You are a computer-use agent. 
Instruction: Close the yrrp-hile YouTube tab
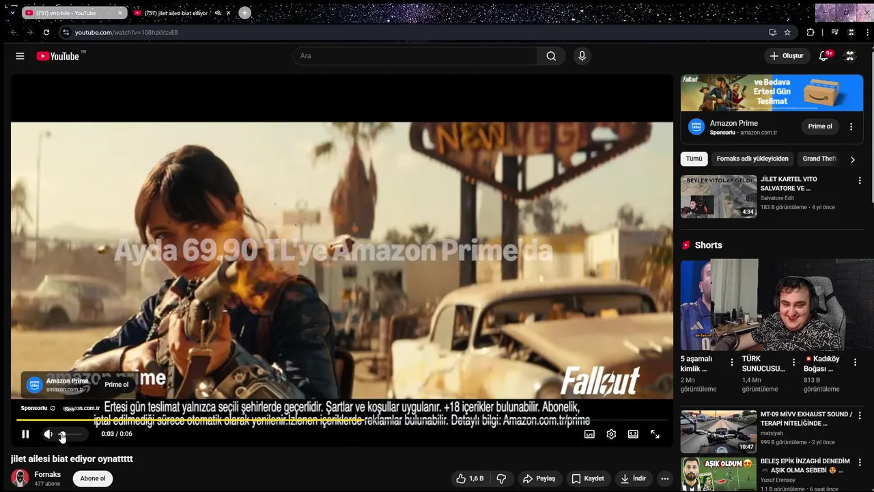tap(121, 13)
